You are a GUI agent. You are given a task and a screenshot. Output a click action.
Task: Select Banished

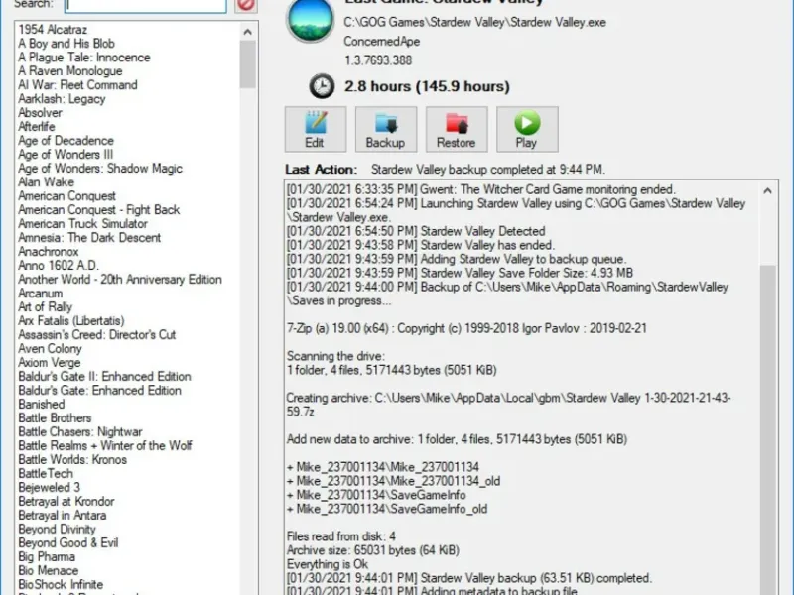click(x=41, y=405)
